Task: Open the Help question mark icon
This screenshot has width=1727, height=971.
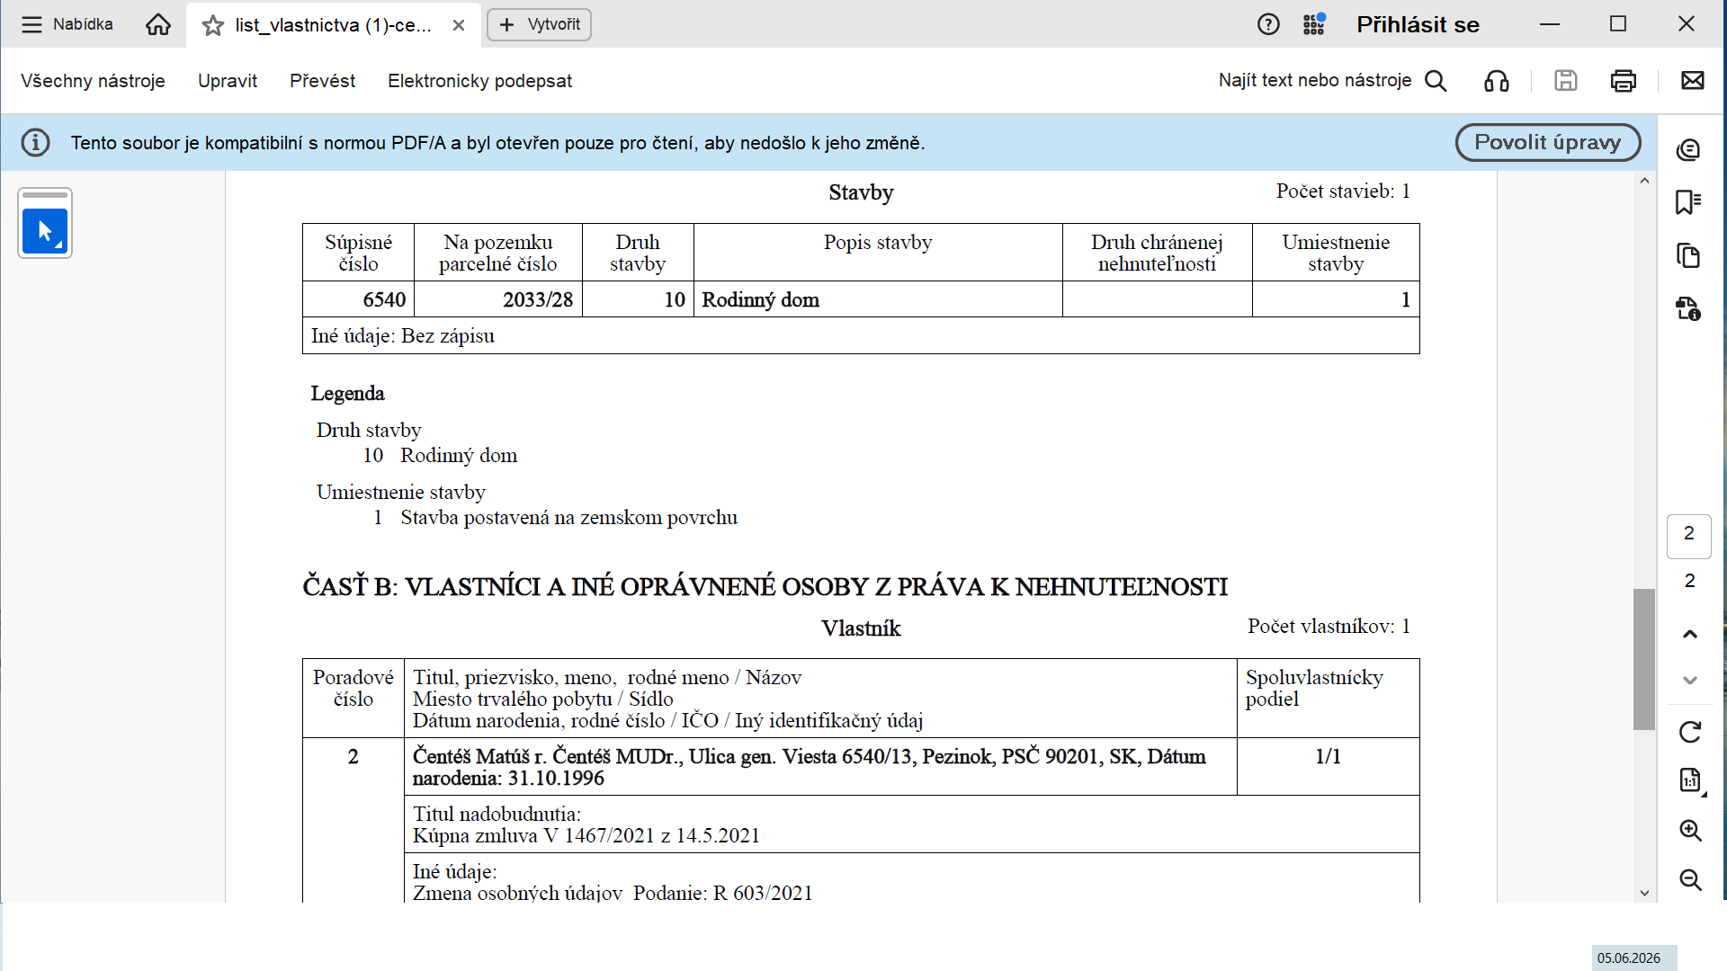Action: (1268, 24)
